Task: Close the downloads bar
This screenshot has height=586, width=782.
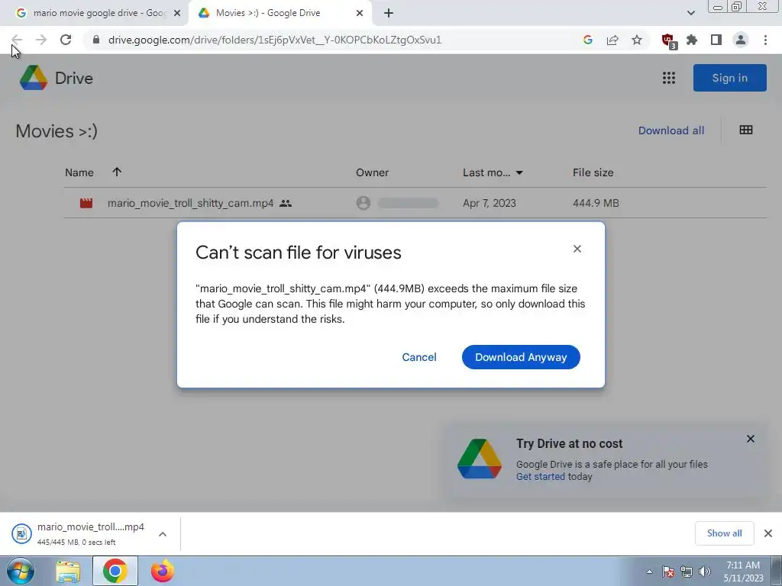Action: pos(768,533)
